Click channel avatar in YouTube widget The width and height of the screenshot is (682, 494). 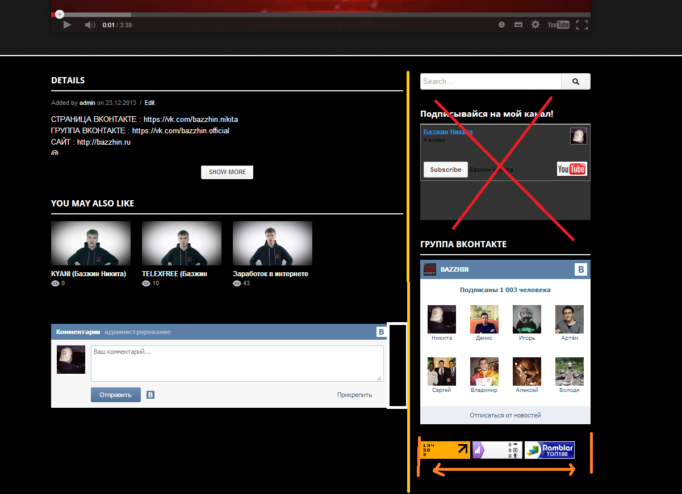(579, 136)
